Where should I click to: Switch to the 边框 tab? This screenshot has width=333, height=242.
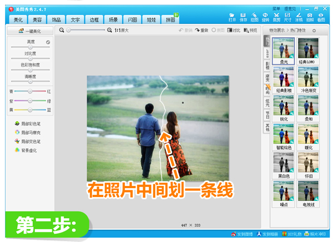tap(93, 19)
